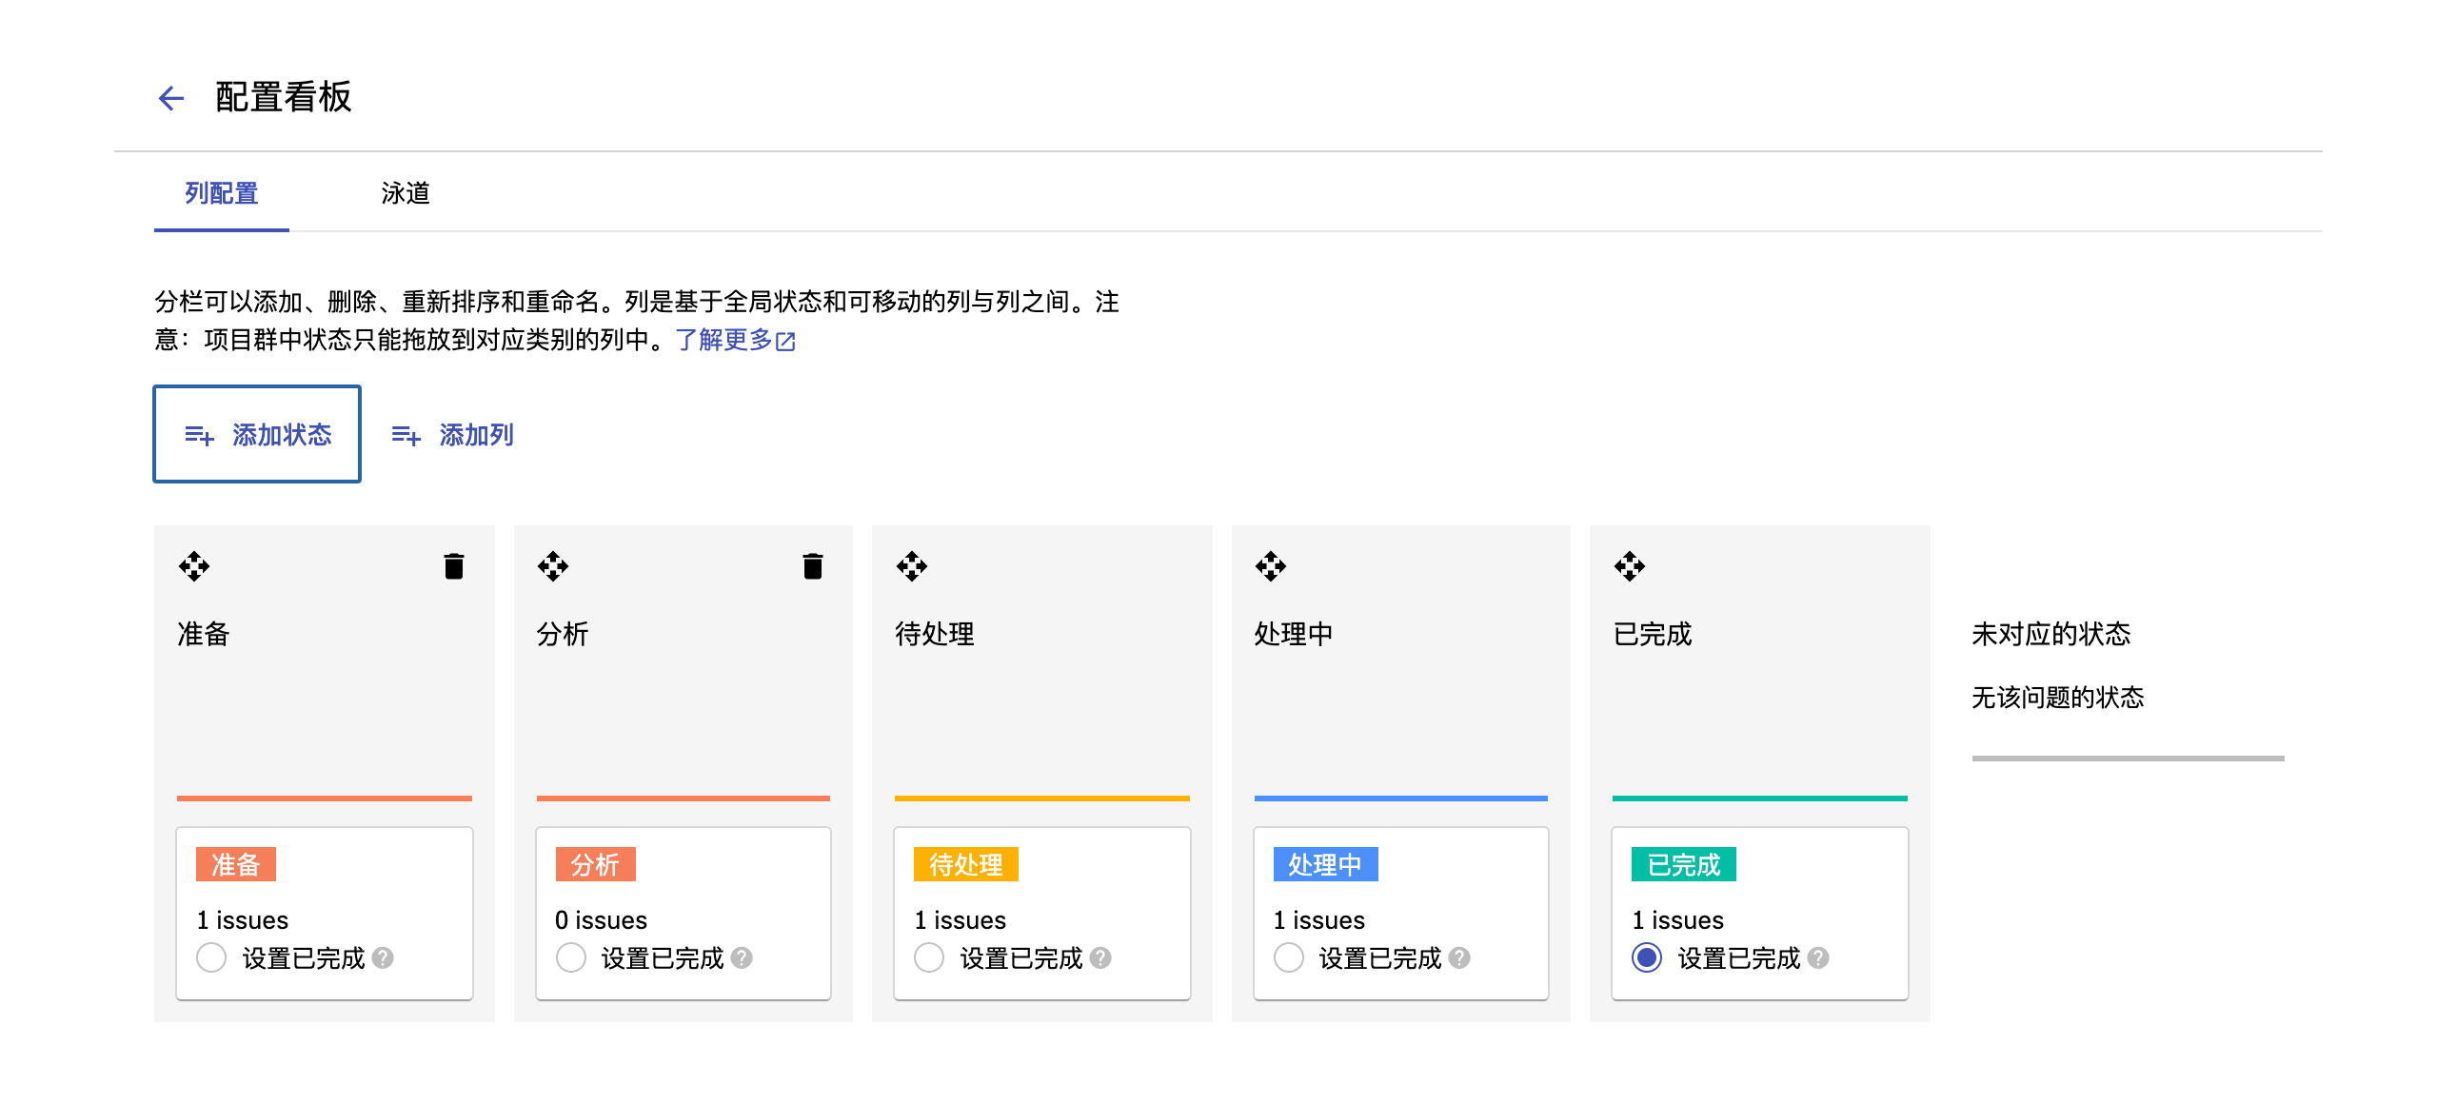Open the 了解更多 link
The width and height of the screenshot is (2437, 1104).
(735, 340)
